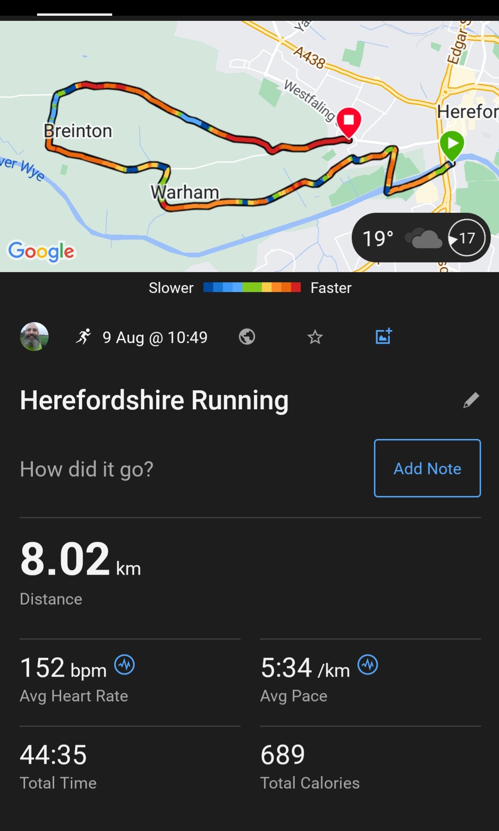
Task: Add a photo with the image icon
Action: click(x=384, y=336)
